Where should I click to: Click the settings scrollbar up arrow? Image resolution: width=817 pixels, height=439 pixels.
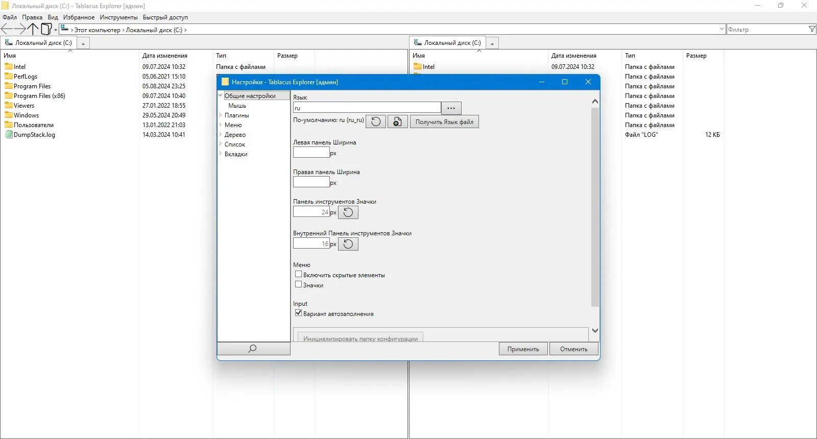pos(595,101)
